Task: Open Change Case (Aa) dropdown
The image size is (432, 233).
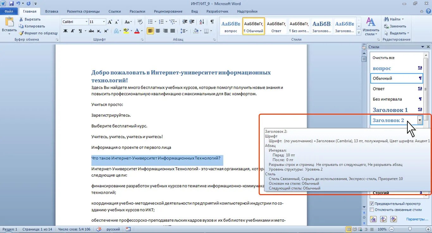Action: [128, 22]
